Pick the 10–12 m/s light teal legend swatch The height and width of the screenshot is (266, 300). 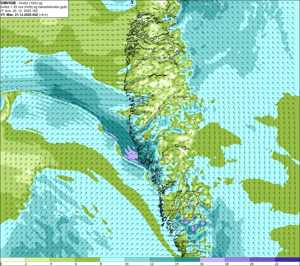137,260
